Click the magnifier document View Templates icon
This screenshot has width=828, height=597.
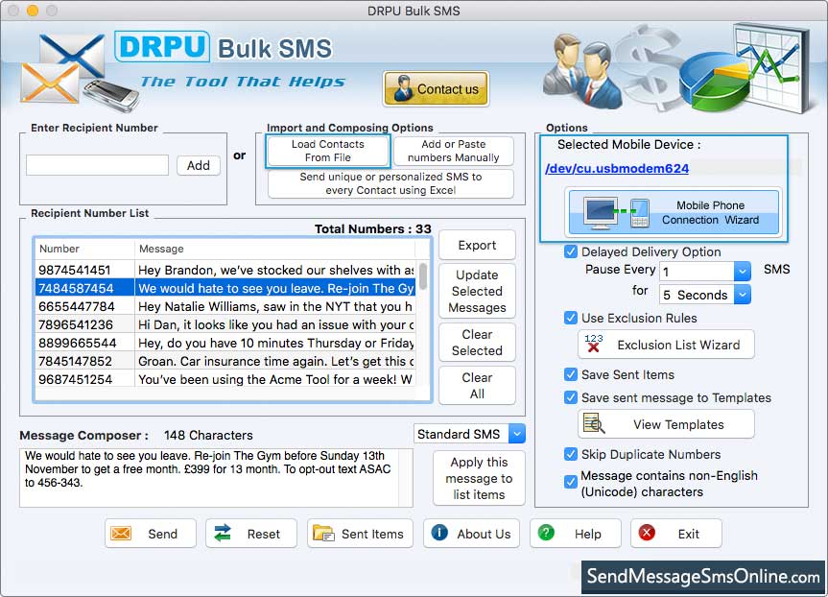point(594,423)
